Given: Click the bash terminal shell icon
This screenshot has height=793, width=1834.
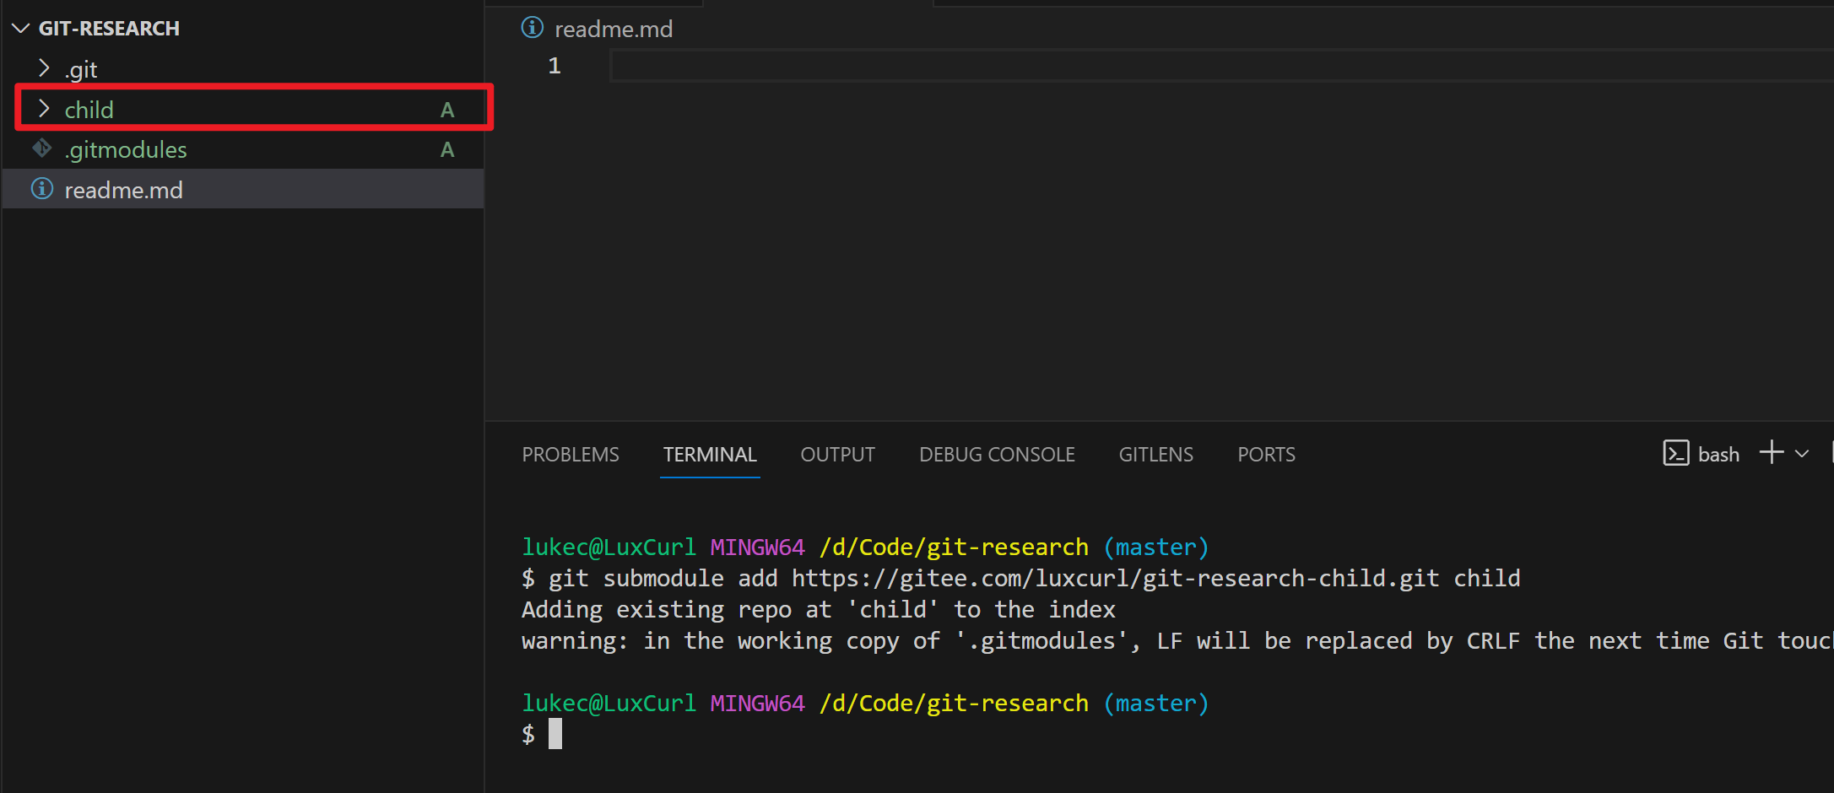Looking at the screenshot, I should point(1675,453).
